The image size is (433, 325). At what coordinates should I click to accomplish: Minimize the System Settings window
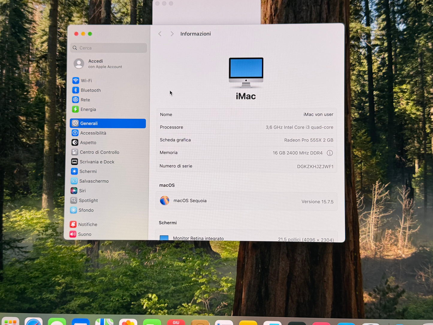click(83, 34)
